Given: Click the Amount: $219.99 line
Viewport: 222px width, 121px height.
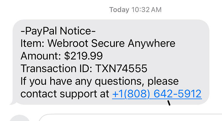Looking at the screenshot, I should 62,56.
